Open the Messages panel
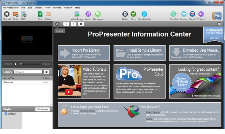The height and width of the screenshot is (134, 225). tap(98, 14)
